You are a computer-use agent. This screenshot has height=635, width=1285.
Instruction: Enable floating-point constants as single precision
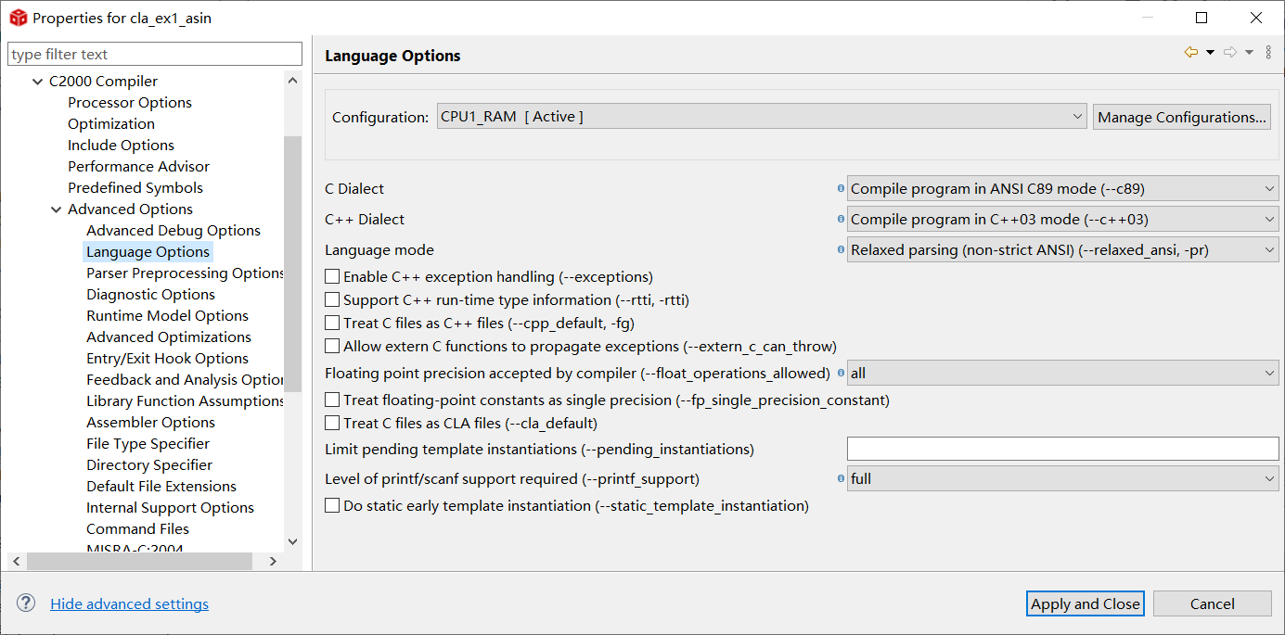click(x=332, y=400)
